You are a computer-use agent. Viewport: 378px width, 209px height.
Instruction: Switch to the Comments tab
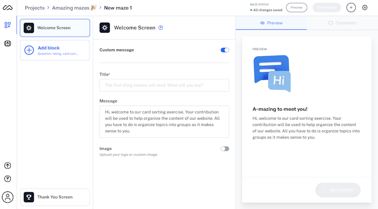(342, 23)
